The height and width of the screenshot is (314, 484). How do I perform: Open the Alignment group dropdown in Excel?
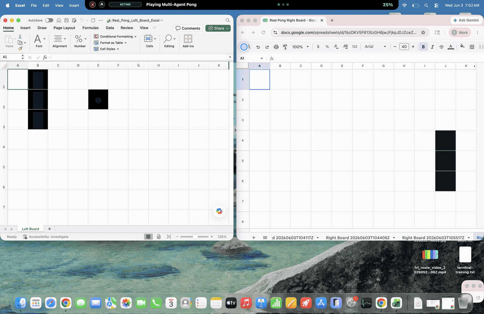(x=60, y=41)
